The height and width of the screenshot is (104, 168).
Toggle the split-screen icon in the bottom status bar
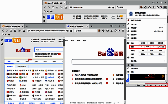151,85
